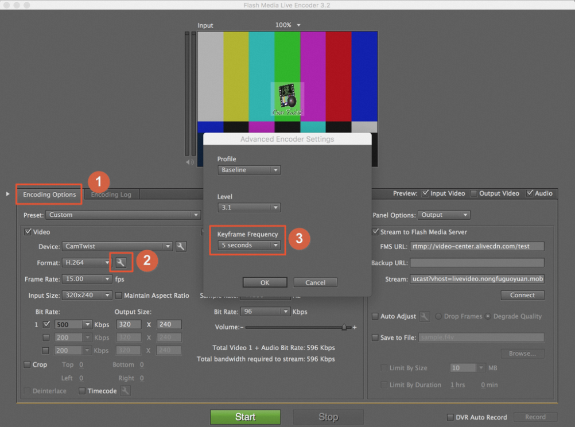
Task: Enable Maintain Aspect Ratio checkbox
Action: tap(118, 296)
